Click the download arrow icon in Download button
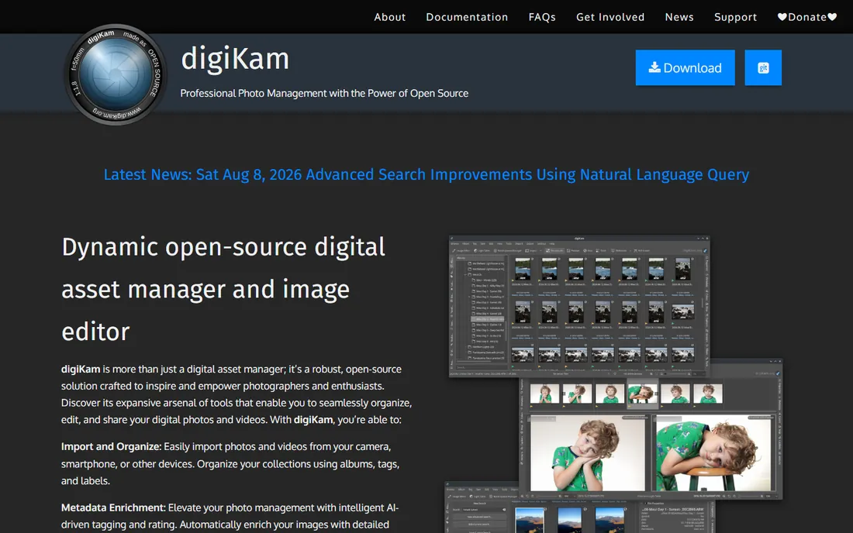Screen dimensions: 853x533 (x=654, y=67)
